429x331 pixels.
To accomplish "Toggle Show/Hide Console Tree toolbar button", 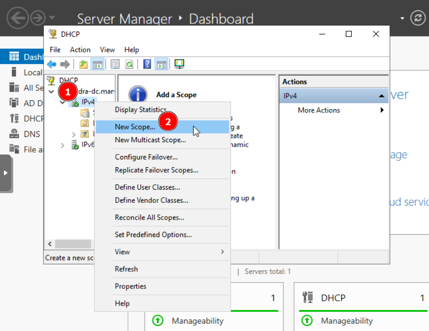I will [x=97, y=64].
